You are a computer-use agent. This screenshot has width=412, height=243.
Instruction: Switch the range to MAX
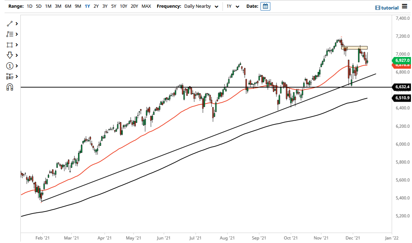147,6
